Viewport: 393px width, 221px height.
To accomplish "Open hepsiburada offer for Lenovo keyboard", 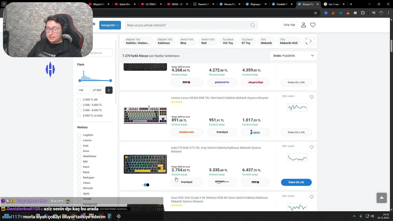I will pyautogui.click(x=186, y=132).
